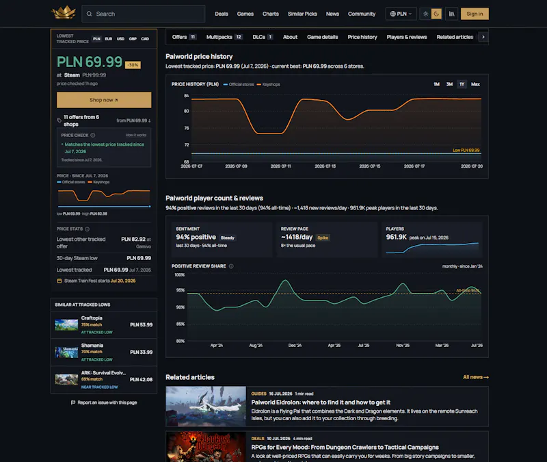Expand offers via from PLN 69.99 arrow

tap(133, 121)
